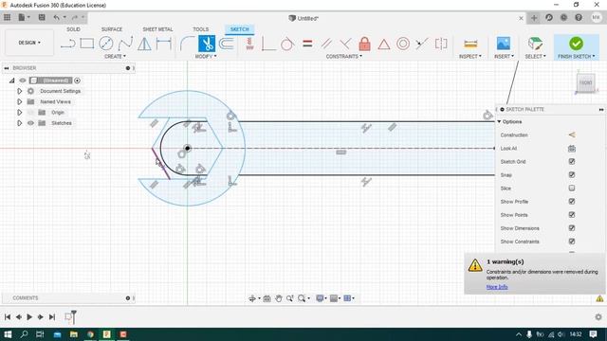Open the INSPECT dropdown menu
This screenshot has width=607, height=341.
point(470,57)
